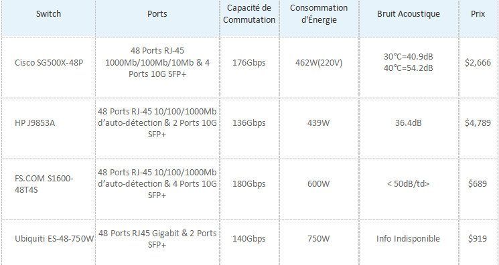The image size is (499, 265).
Task: Select the Cisco SG500X-48P cell
Action: point(49,63)
